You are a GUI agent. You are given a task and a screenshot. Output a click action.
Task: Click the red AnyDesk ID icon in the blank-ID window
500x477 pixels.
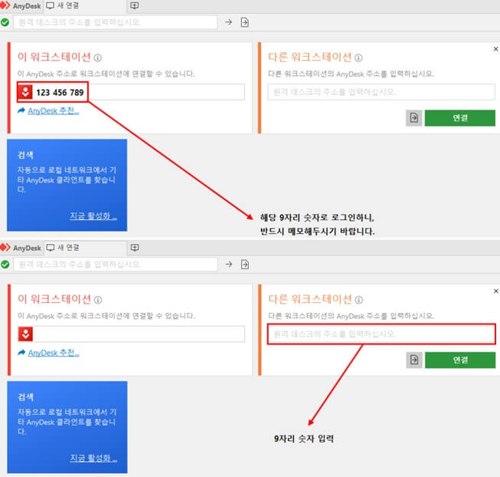click(25, 334)
